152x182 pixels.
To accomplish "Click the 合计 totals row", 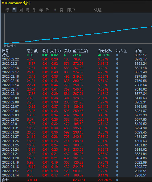I will tap(75, 180).
